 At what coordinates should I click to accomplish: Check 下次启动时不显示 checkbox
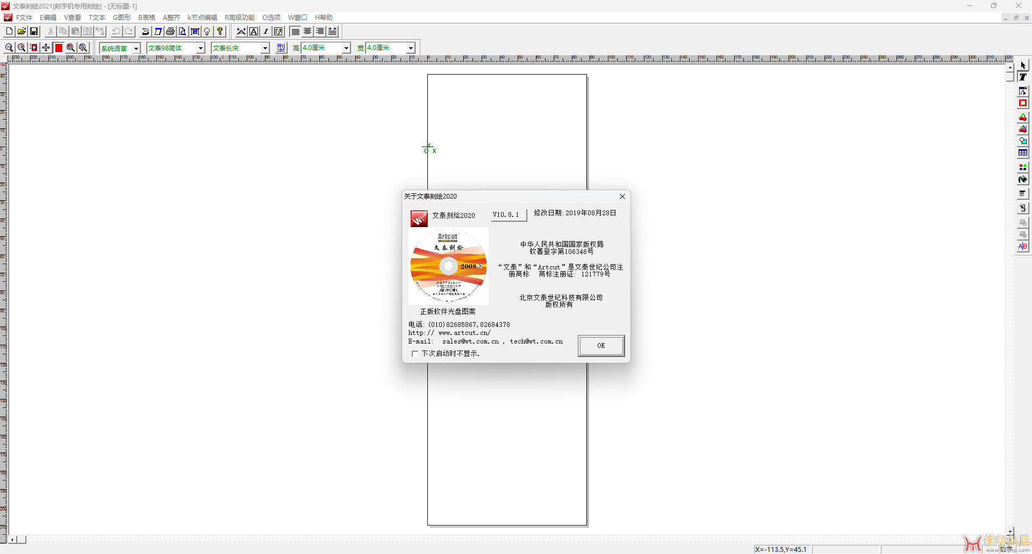tap(414, 354)
